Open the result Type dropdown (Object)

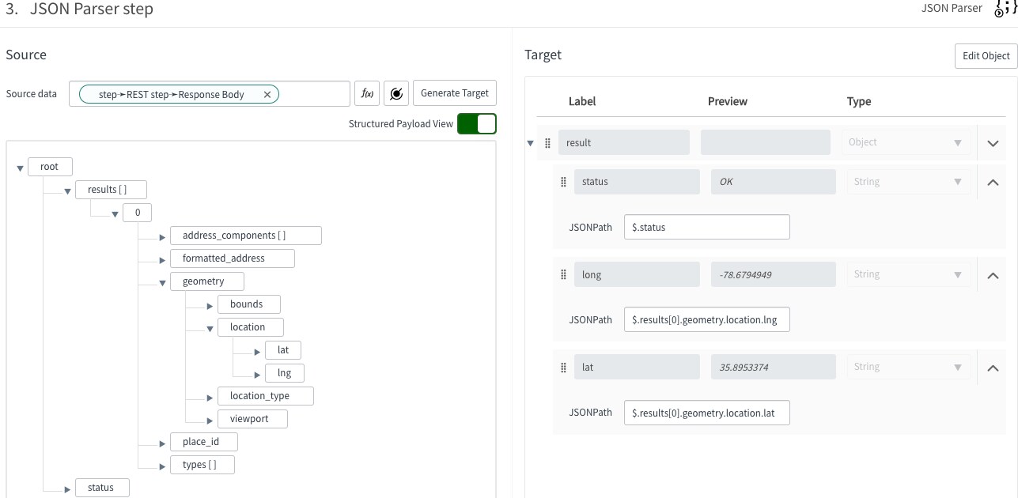click(x=906, y=142)
